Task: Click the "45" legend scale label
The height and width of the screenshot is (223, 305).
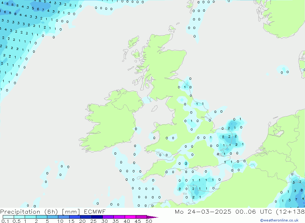Action: (138, 221)
